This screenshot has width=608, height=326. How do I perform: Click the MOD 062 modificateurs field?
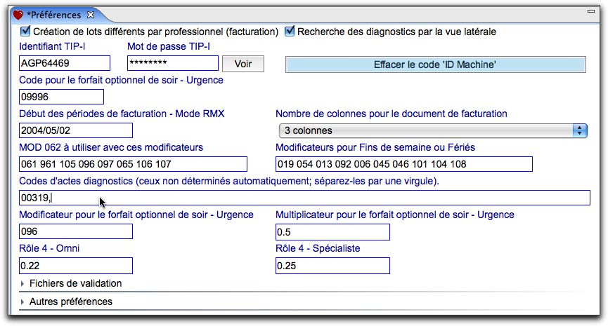[x=133, y=164]
